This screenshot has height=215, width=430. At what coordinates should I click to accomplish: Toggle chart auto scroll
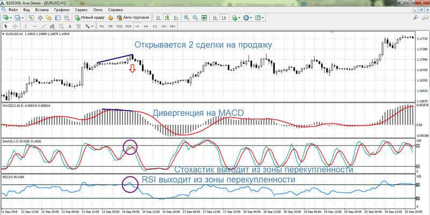point(214,18)
